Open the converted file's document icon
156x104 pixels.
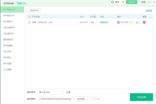coord(118,22)
